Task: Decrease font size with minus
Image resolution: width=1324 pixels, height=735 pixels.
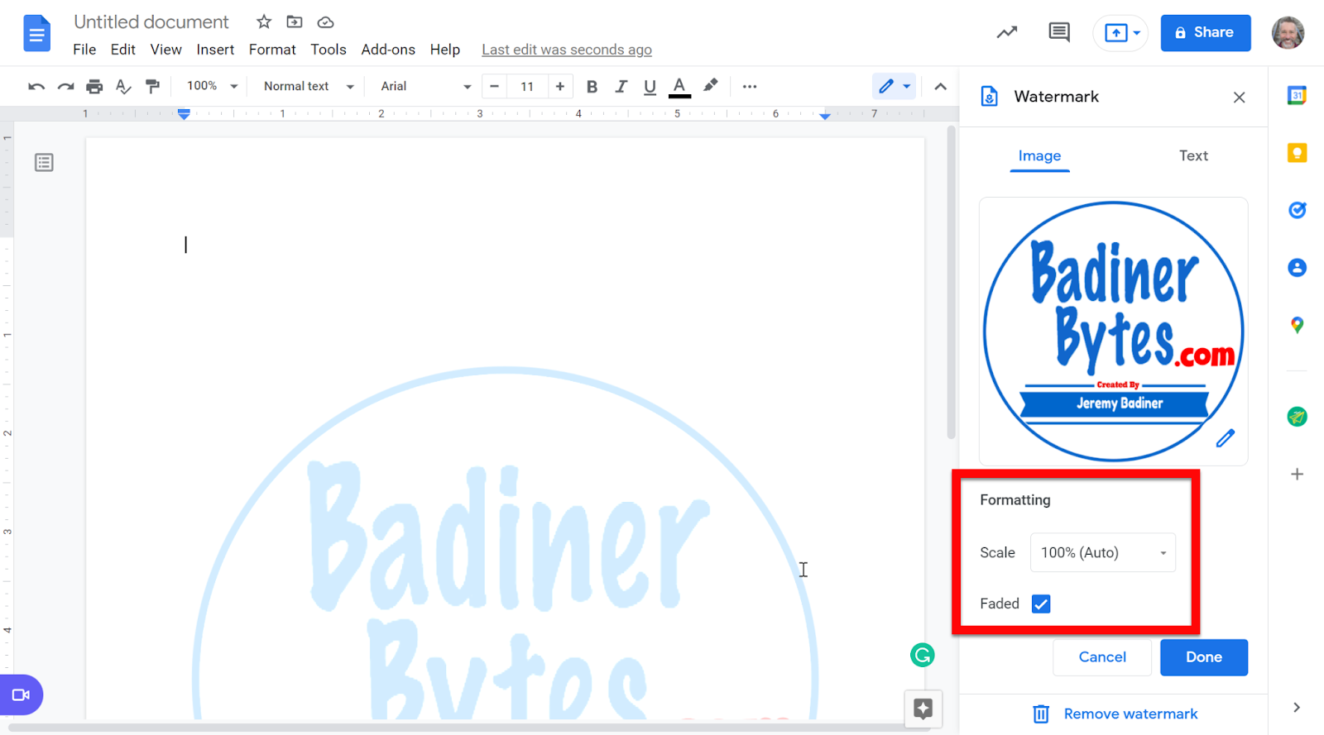Action: pos(494,86)
